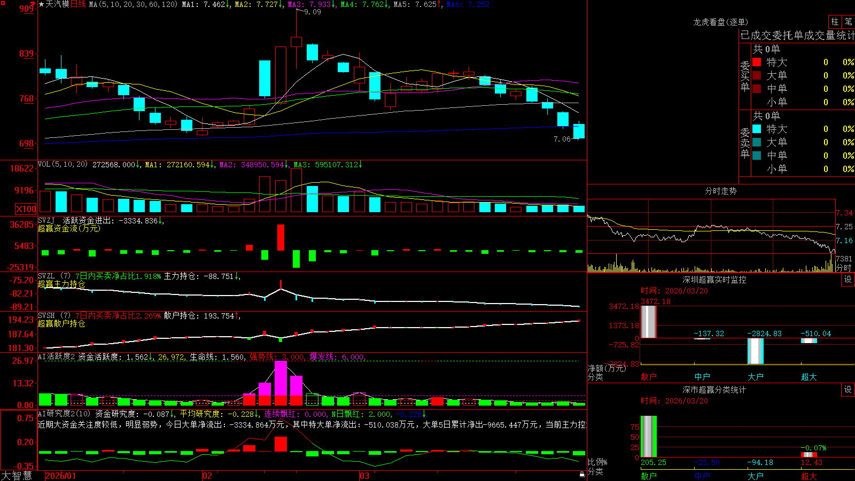Click the red 特大 buy order swatch

(x=757, y=62)
